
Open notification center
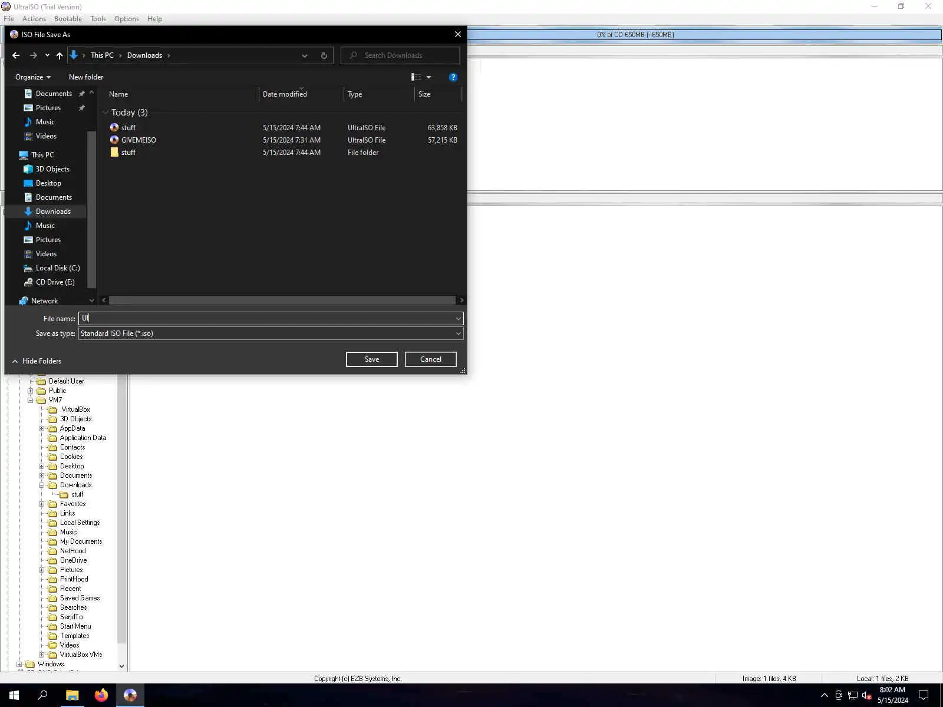point(924,695)
